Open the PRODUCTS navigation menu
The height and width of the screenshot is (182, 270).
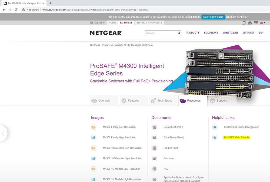tap(192, 33)
